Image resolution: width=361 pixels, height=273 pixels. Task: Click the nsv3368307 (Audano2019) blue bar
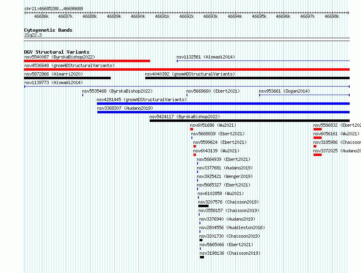tap(223, 112)
